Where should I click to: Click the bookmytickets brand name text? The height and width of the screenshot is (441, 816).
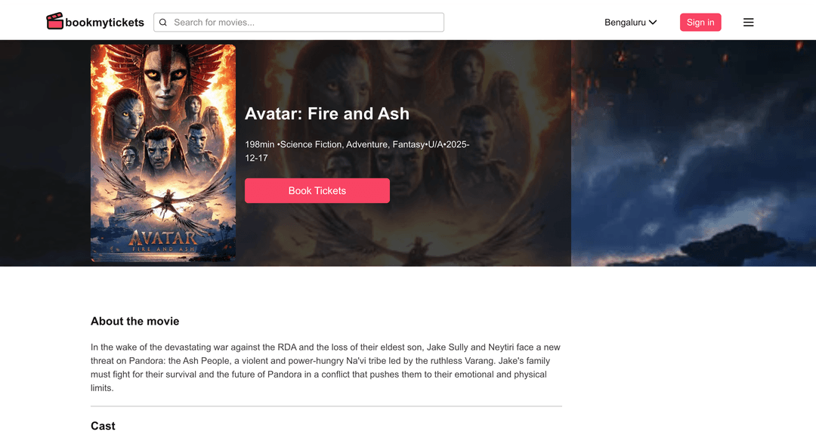pyautogui.click(x=104, y=23)
